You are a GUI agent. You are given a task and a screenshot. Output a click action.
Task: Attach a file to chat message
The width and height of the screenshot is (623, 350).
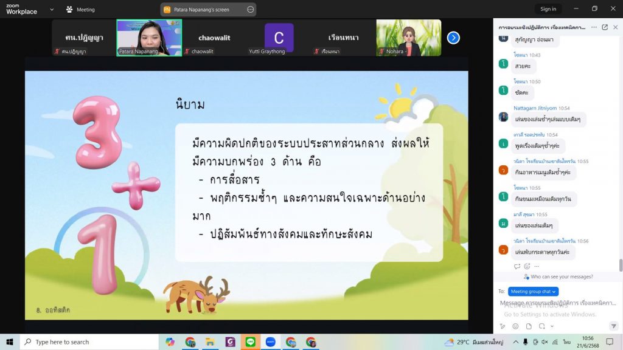coord(529,326)
